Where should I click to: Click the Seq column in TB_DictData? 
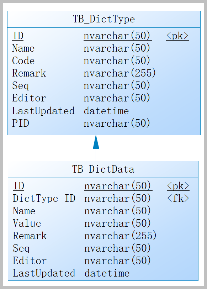tap(21, 248)
